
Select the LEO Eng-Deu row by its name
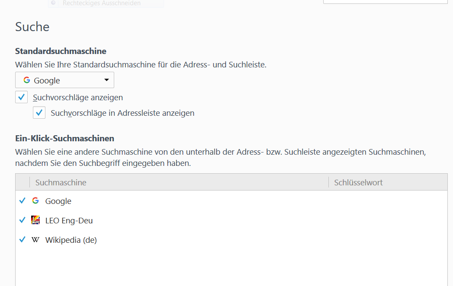(x=69, y=220)
